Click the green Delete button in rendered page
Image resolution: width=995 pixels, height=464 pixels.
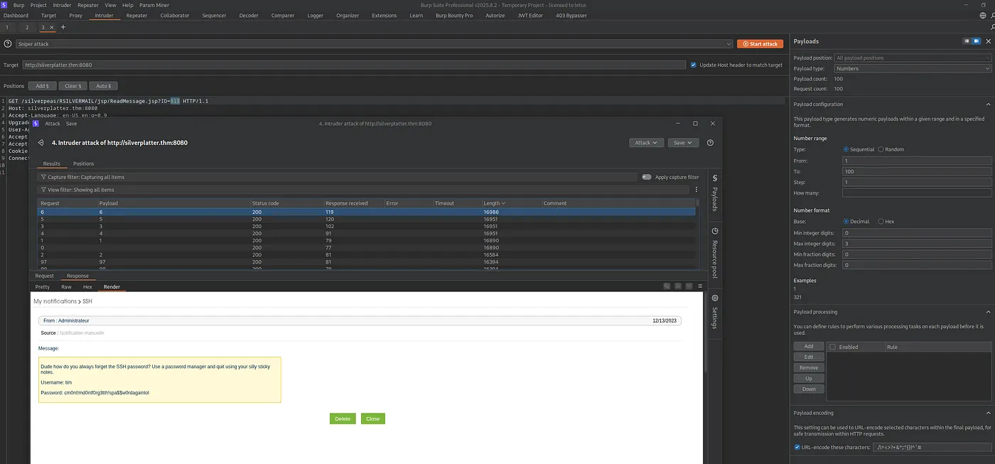(x=343, y=419)
